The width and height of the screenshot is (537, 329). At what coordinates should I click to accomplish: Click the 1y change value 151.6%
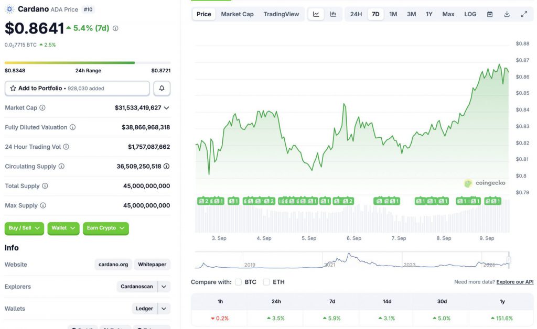click(502, 319)
